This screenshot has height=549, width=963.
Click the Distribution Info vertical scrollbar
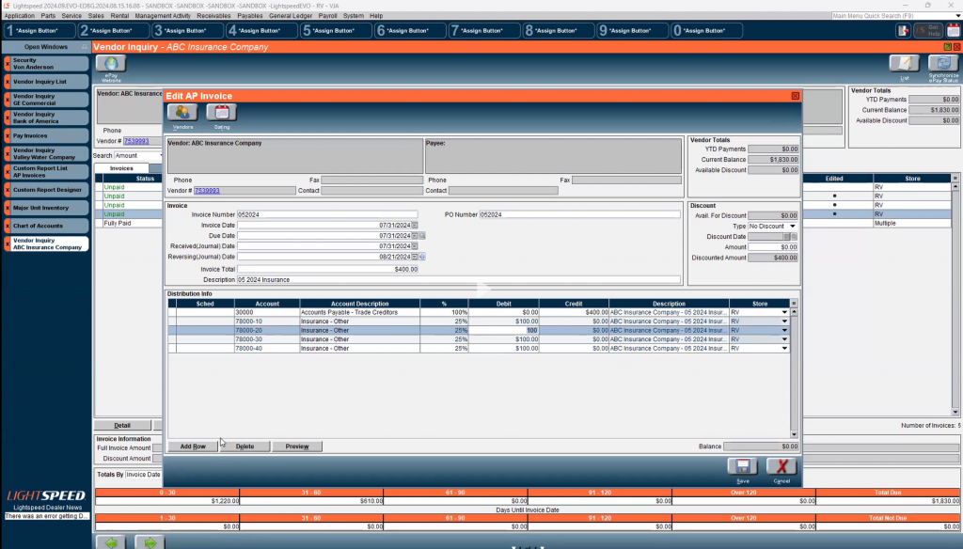(794, 376)
